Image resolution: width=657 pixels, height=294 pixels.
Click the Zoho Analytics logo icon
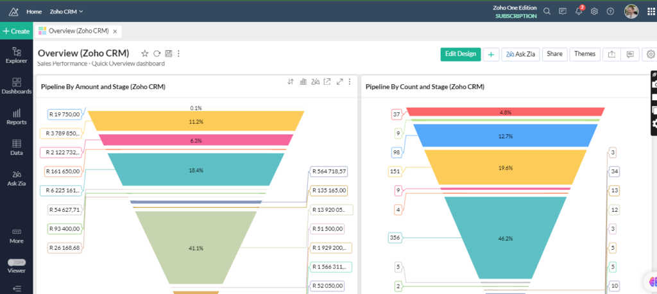[13, 12]
